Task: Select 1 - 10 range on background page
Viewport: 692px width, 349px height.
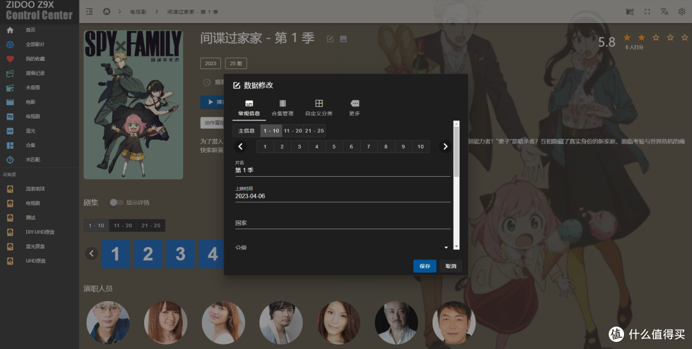Action: 96,225
